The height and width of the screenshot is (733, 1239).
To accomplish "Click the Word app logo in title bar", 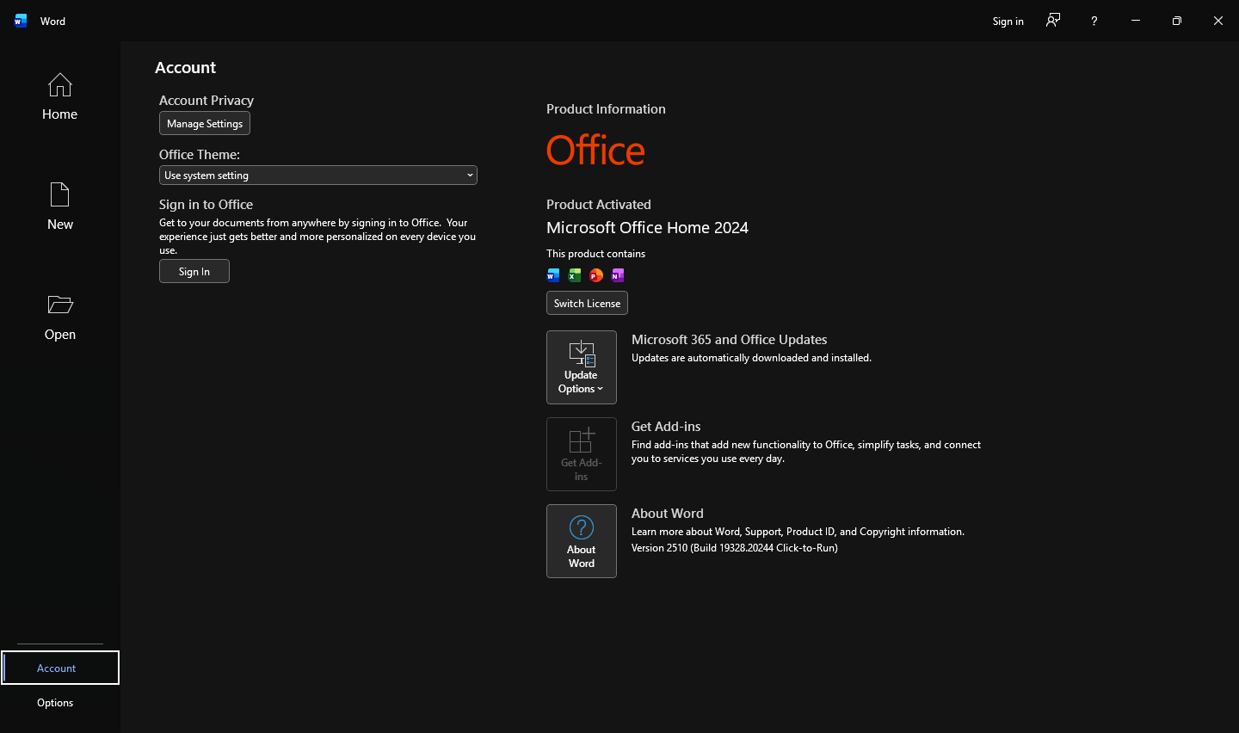I will 21,21.
